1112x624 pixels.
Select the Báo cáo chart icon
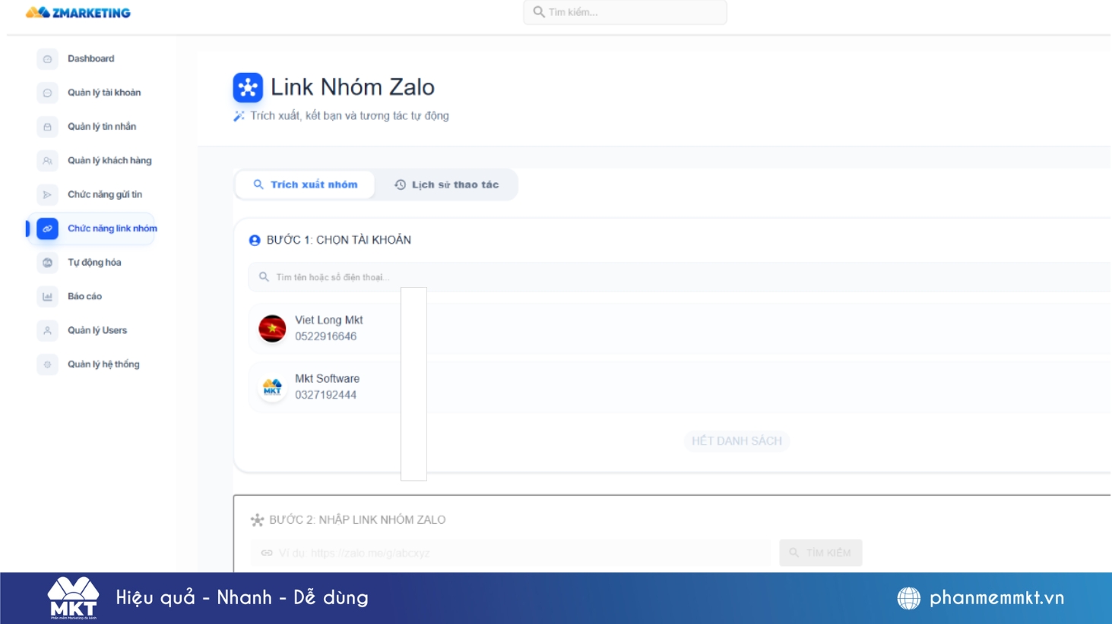47,296
